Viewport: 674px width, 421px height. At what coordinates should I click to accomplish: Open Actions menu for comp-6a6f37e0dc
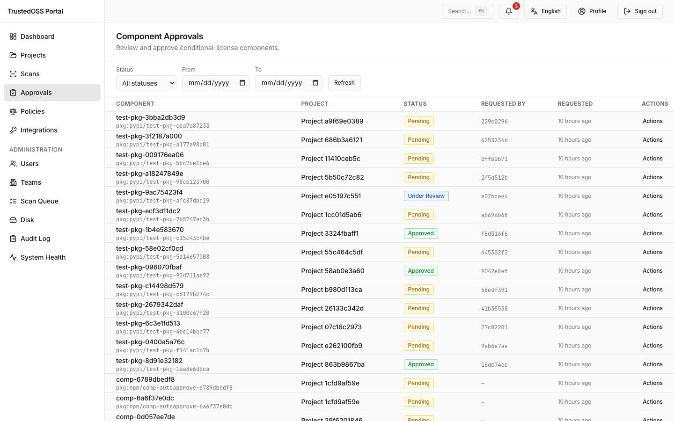[652, 402]
